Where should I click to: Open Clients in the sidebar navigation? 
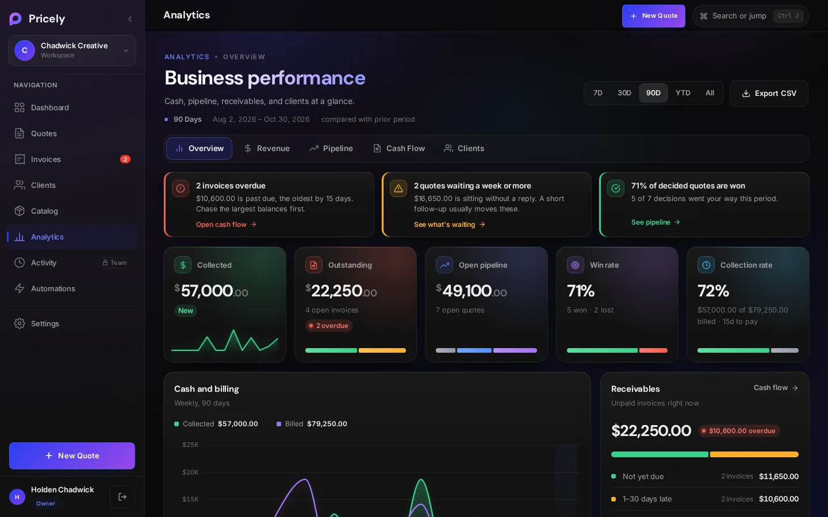(x=72, y=185)
